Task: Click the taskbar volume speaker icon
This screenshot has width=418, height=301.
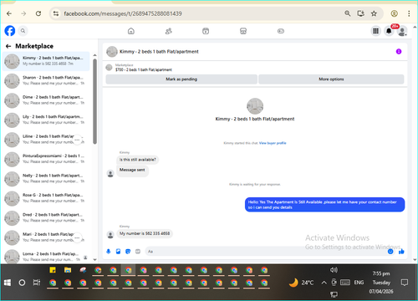Action: point(334,270)
